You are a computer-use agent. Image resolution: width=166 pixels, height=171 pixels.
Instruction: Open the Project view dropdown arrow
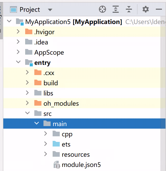[50, 10]
